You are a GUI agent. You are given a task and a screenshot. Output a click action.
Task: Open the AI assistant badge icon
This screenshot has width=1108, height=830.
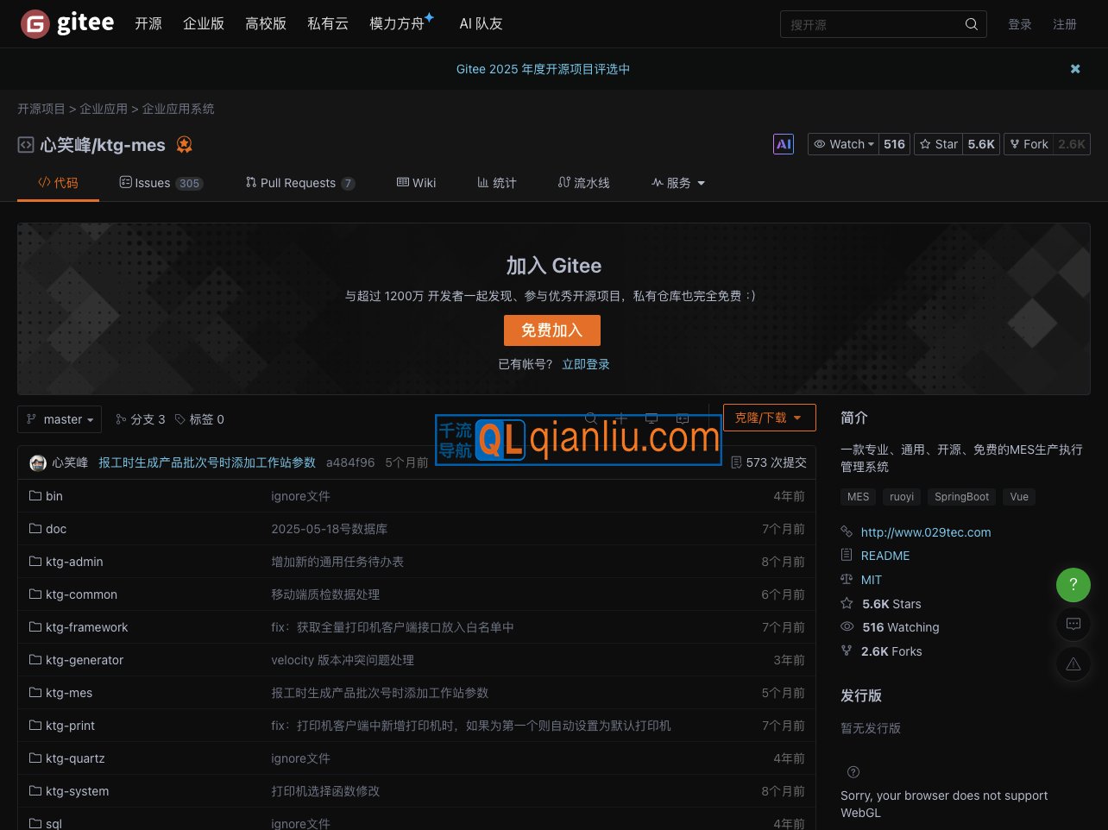click(x=783, y=144)
